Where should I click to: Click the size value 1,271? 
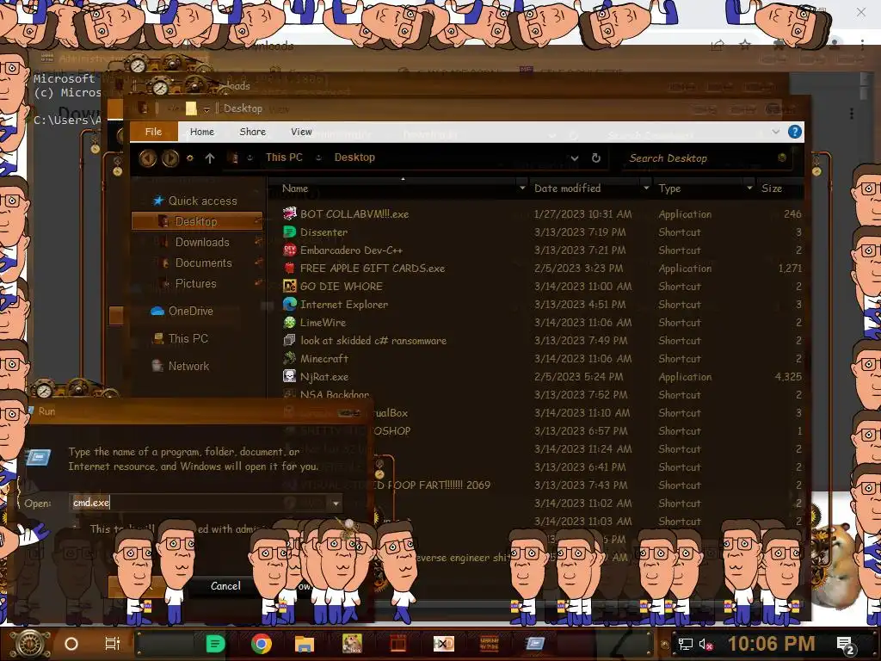coord(790,269)
